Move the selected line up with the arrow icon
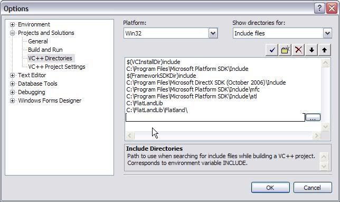This screenshot has width=340, height=202. pos(324,50)
